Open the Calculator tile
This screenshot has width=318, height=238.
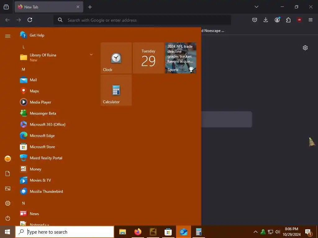tap(116, 90)
